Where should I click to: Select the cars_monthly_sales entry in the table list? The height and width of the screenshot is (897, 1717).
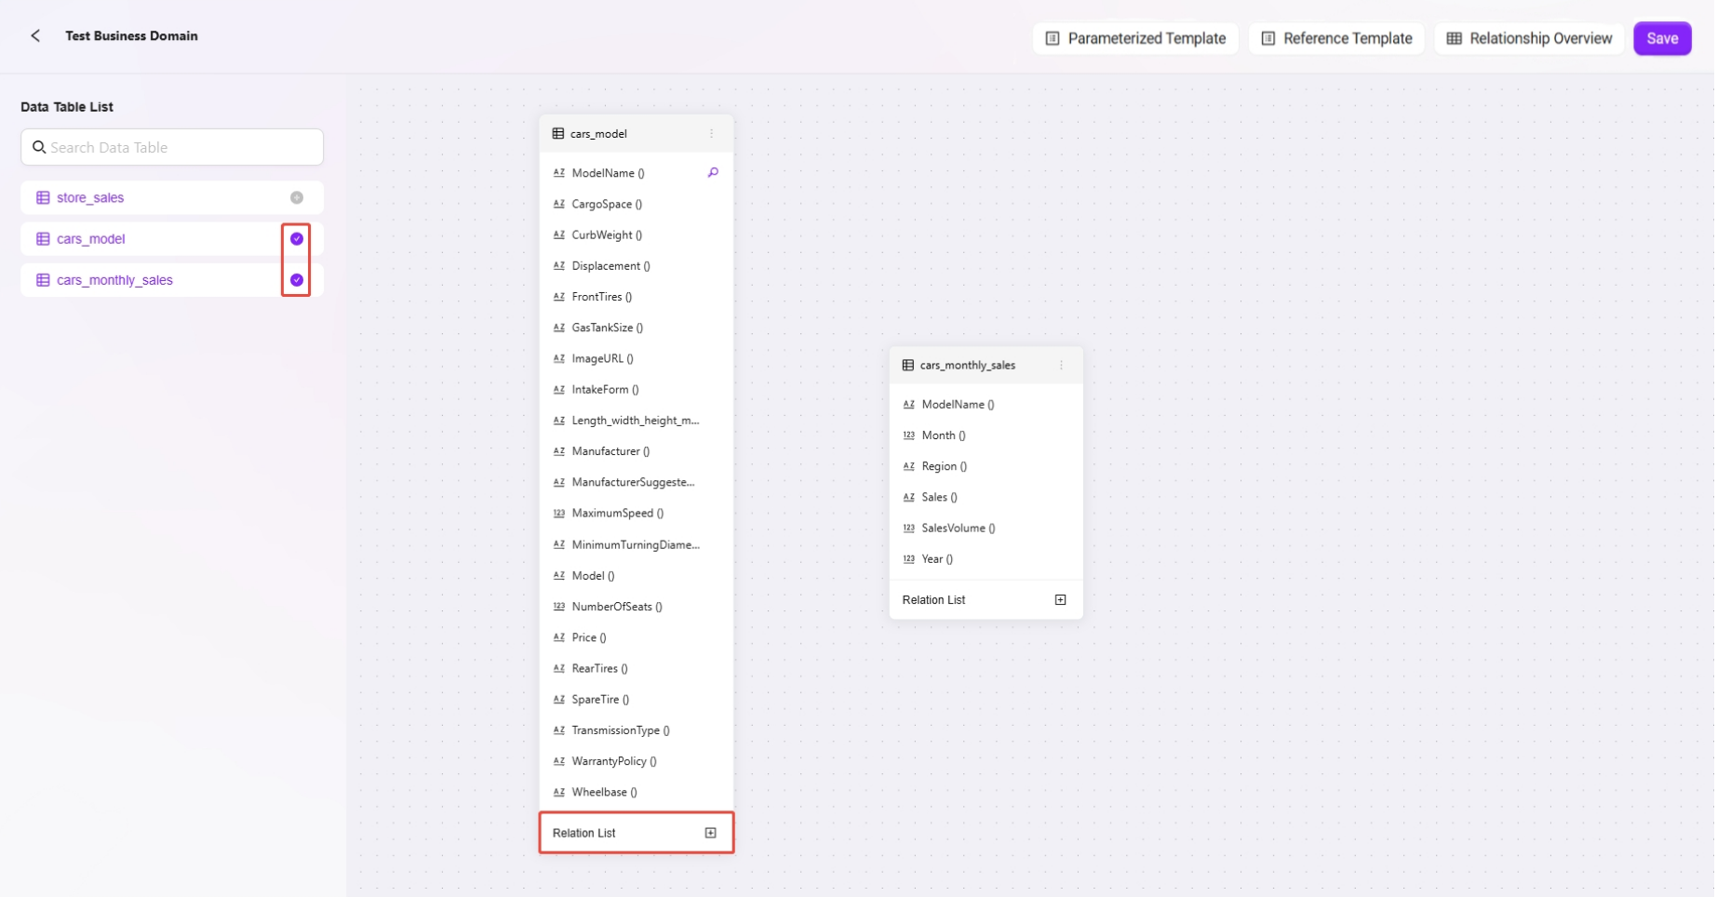pos(114,280)
